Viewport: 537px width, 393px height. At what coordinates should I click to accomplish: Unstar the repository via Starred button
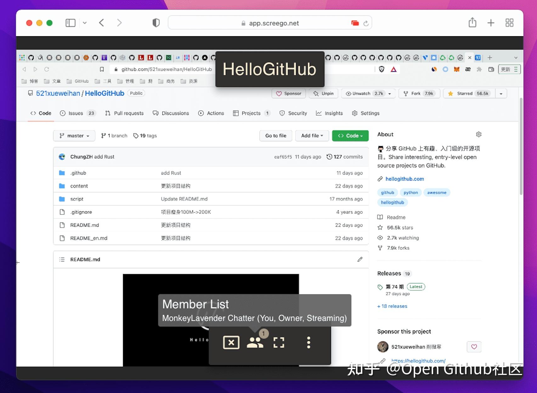[468, 93]
